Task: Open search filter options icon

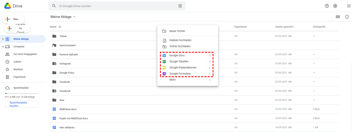Action: (x=180, y=6)
